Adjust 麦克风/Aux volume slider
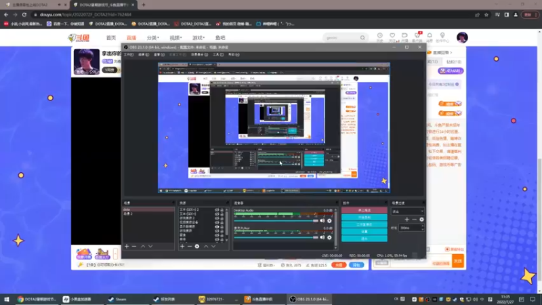 coord(276,237)
